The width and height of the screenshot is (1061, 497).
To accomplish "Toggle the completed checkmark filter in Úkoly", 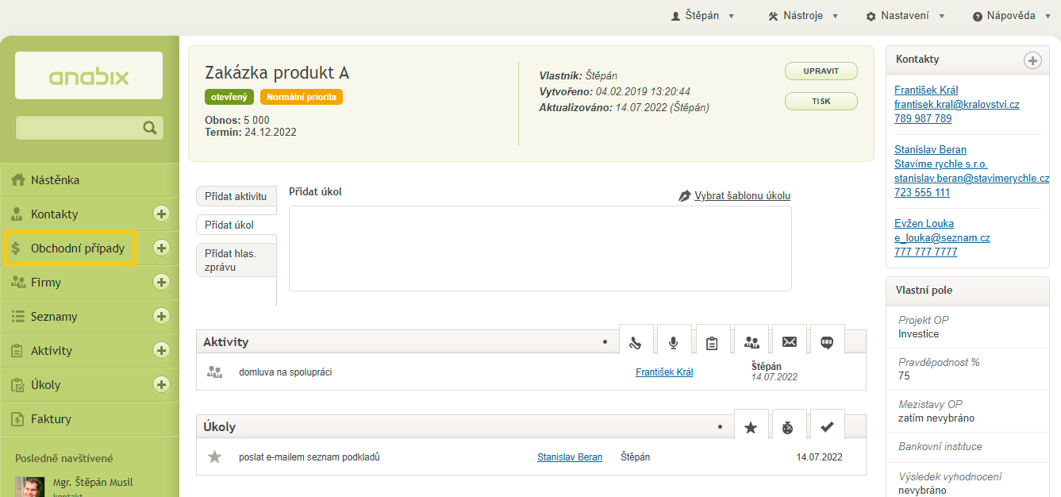I will tap(827, 427).
